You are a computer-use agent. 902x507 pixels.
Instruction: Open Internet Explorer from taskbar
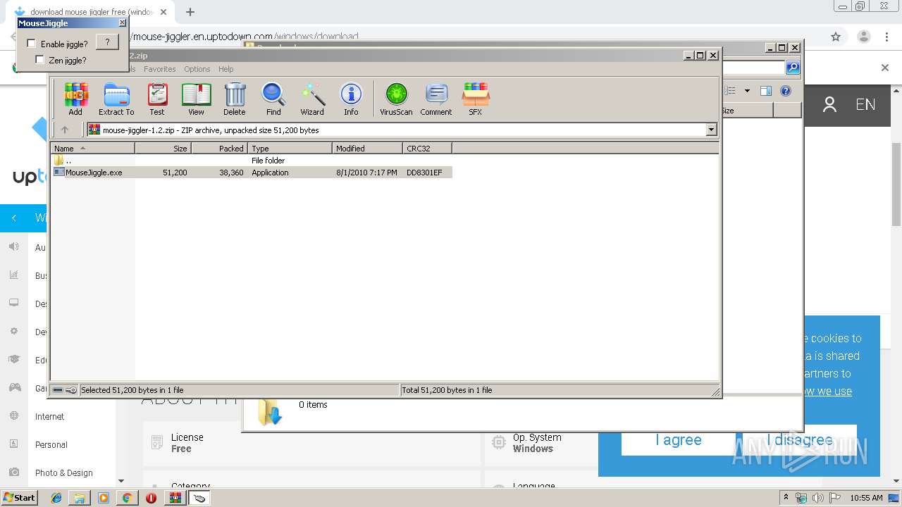tap(56, 498)
